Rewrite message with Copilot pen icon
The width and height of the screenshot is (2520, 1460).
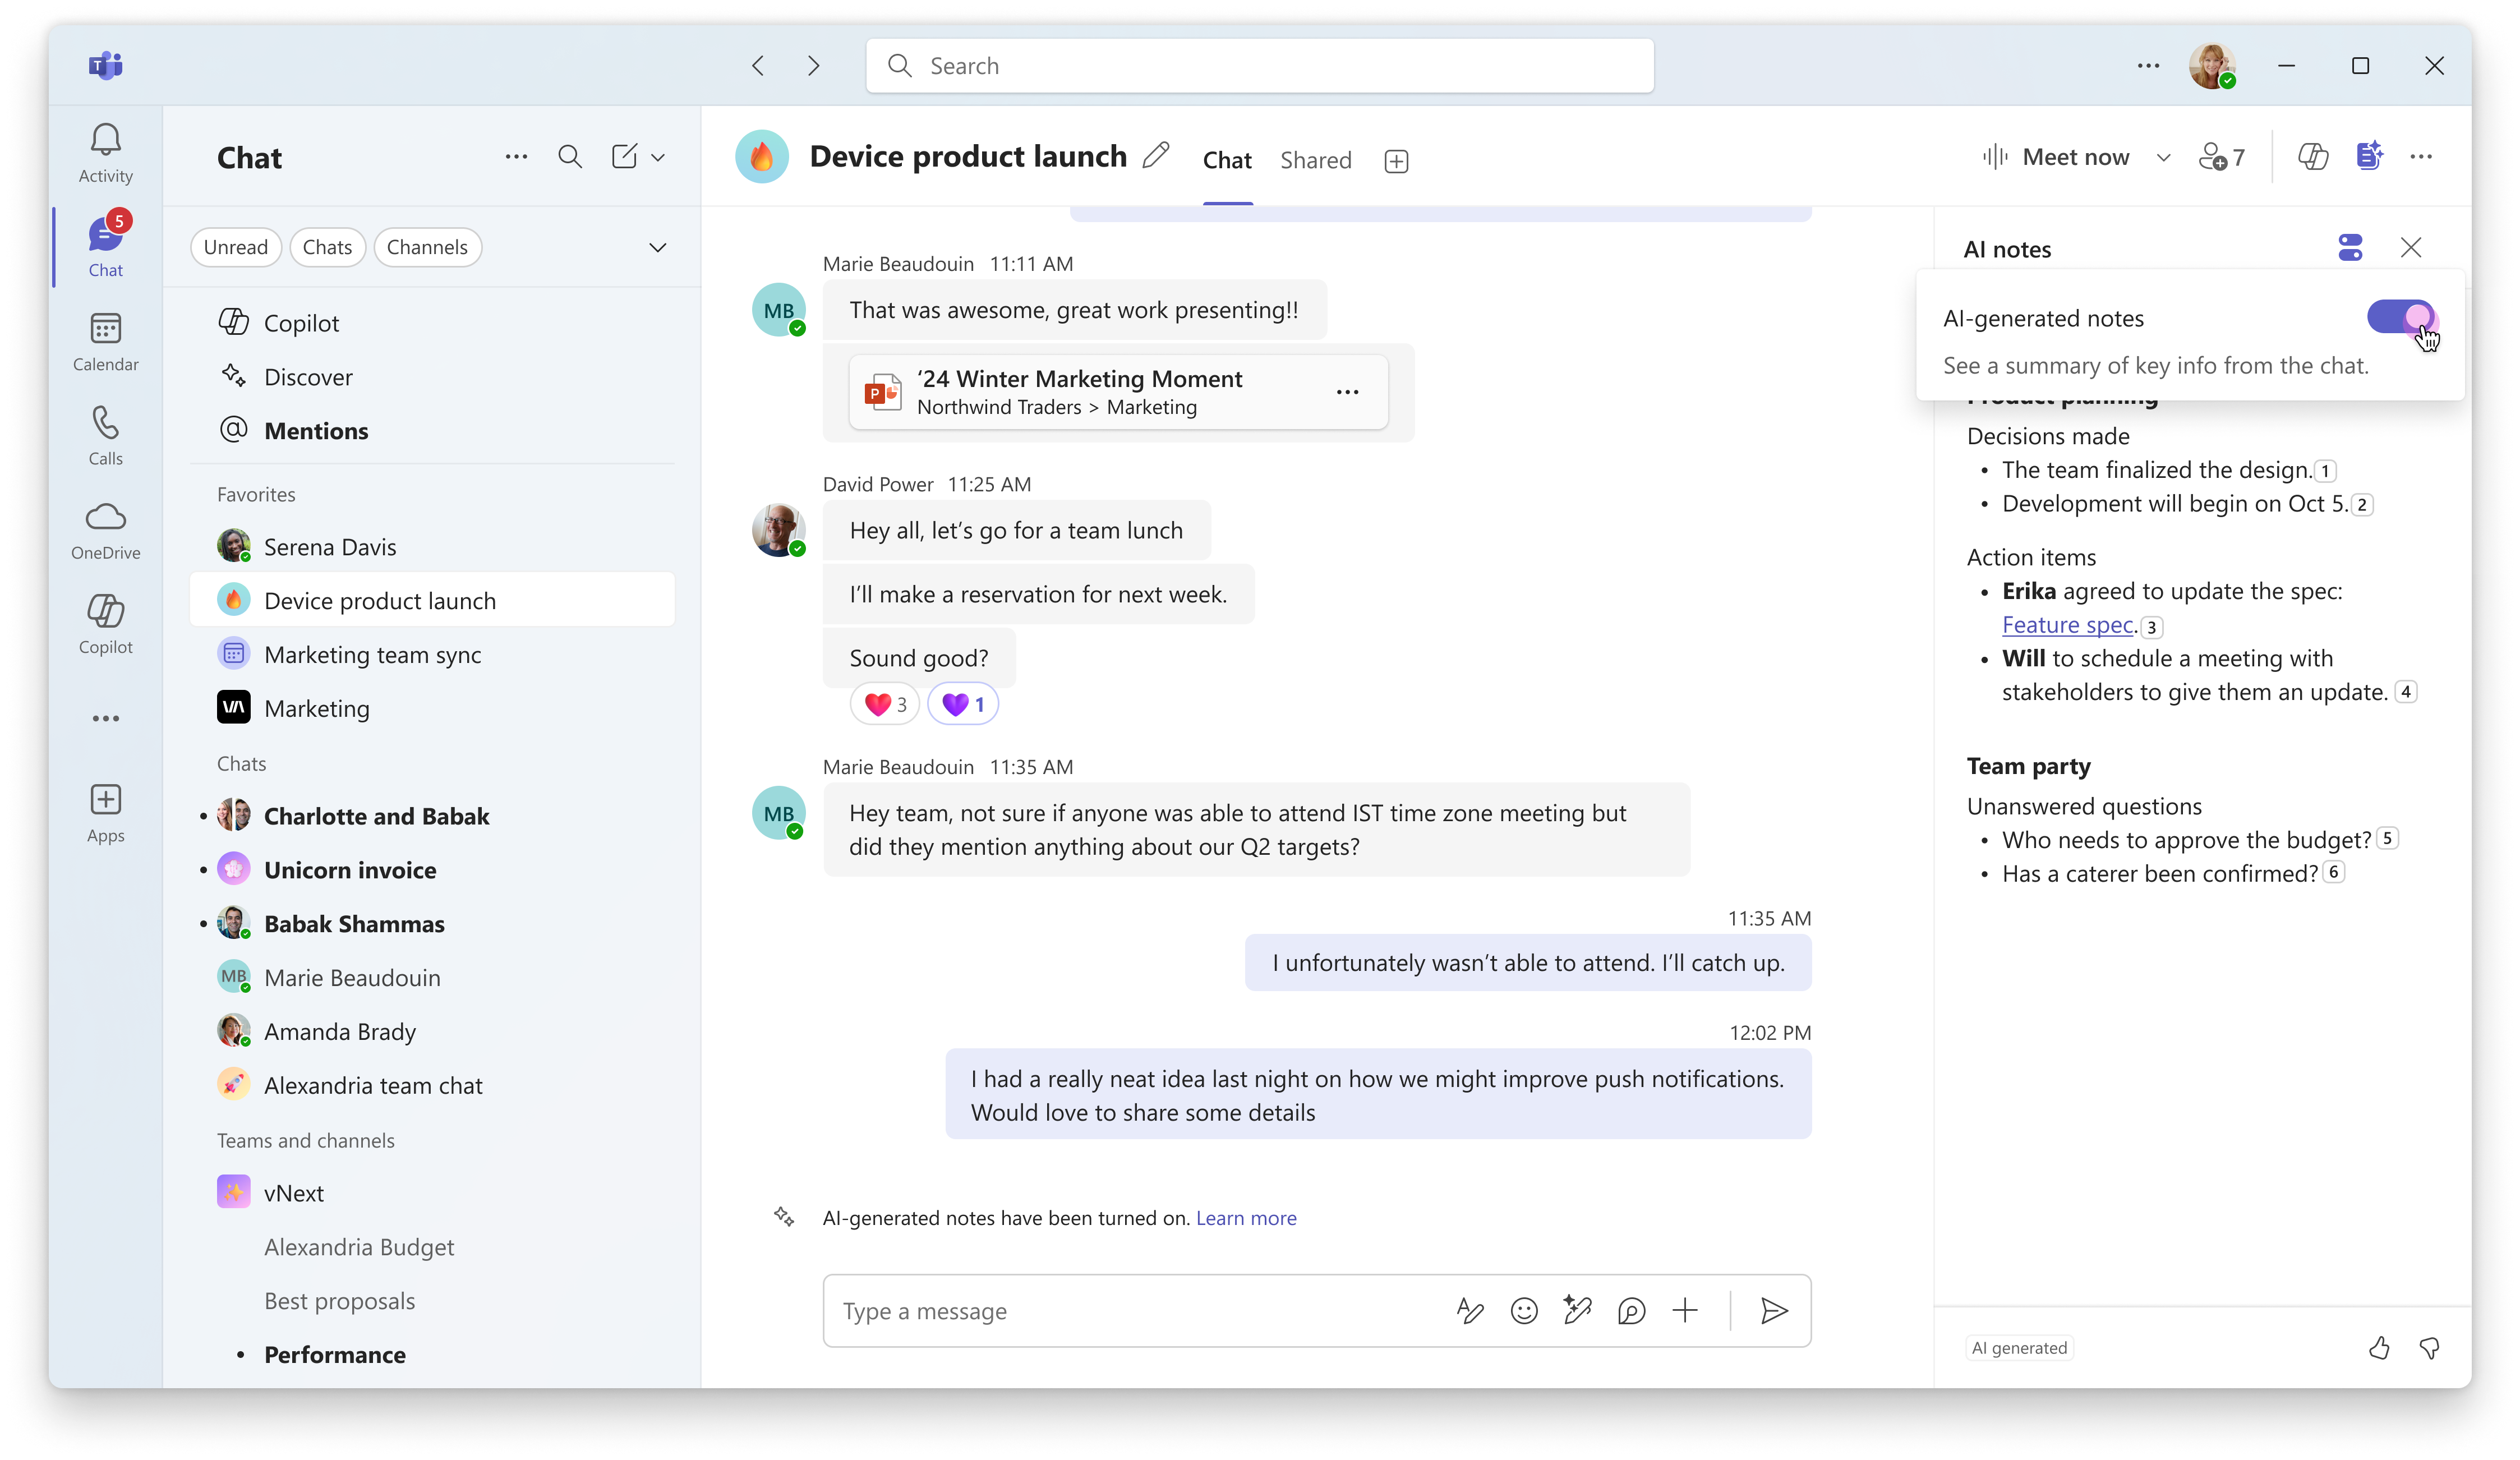[x=1577, y=1310]
